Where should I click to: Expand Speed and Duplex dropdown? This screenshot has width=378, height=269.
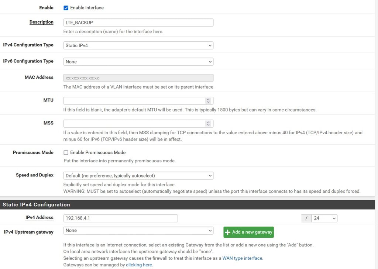click(138, 176)
